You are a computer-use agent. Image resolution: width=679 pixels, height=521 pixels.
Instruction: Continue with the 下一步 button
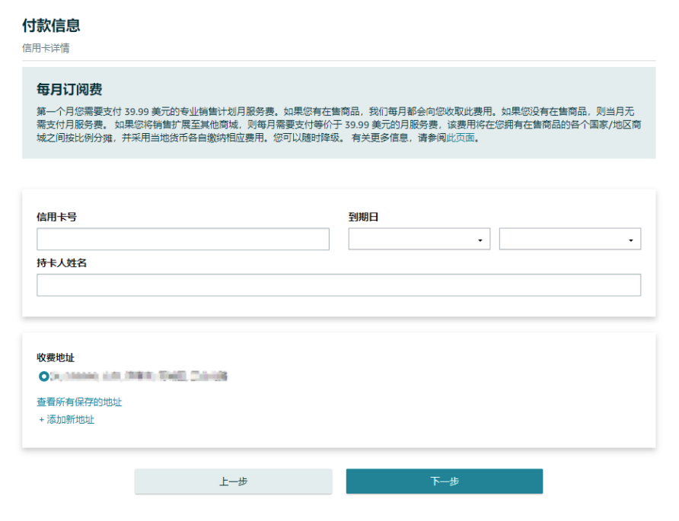(x=445, y=481)
